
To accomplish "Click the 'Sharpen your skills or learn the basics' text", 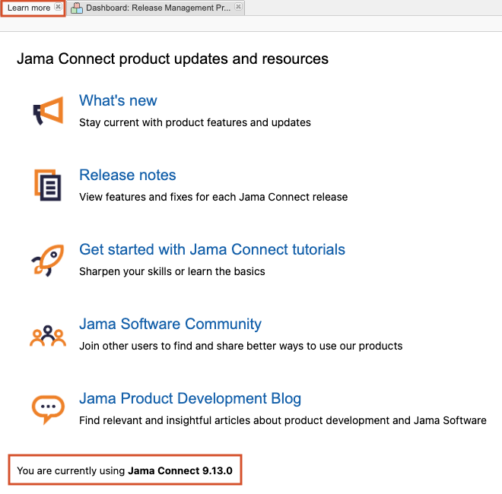I will 172,271.
